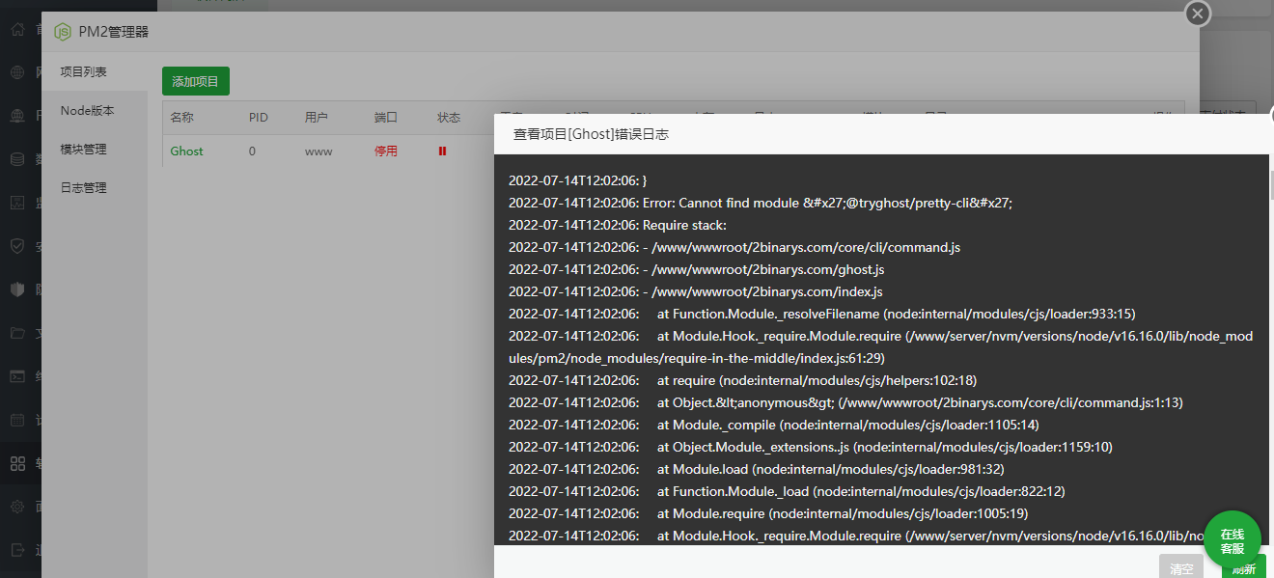Click the PID column header
The height and width of the screenshot is (578, 1274).
coord(259,118)
